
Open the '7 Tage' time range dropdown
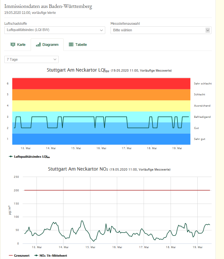(32, 59)
